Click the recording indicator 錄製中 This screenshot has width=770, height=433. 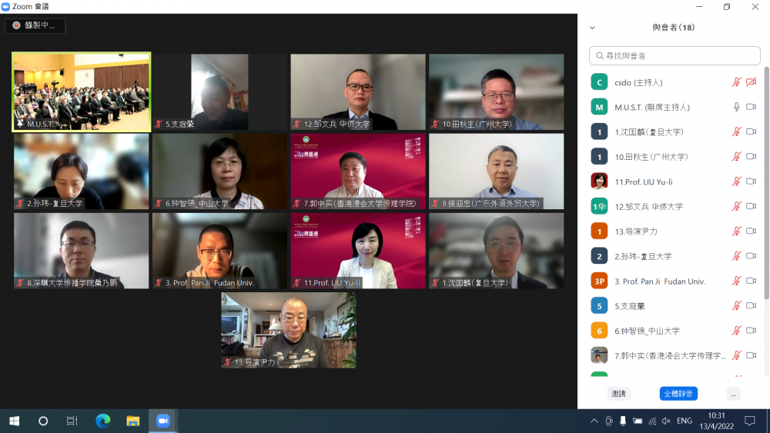(x=35, y=25)
